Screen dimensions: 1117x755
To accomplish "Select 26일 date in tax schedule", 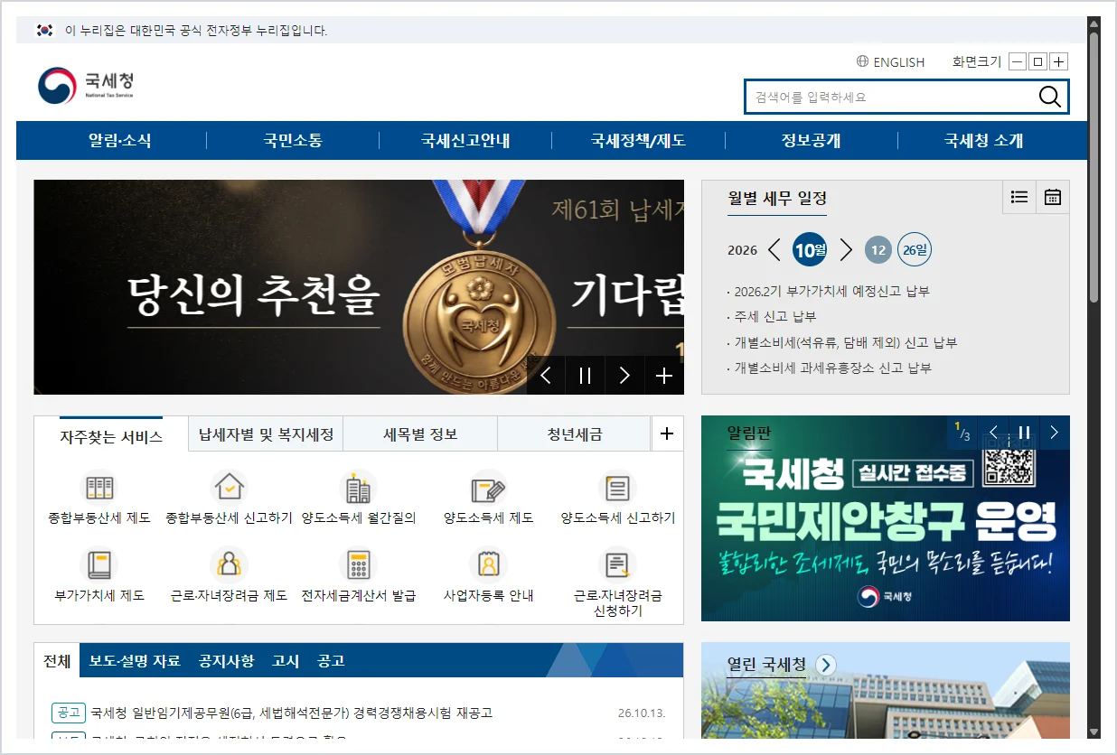I will click(915, 249).
